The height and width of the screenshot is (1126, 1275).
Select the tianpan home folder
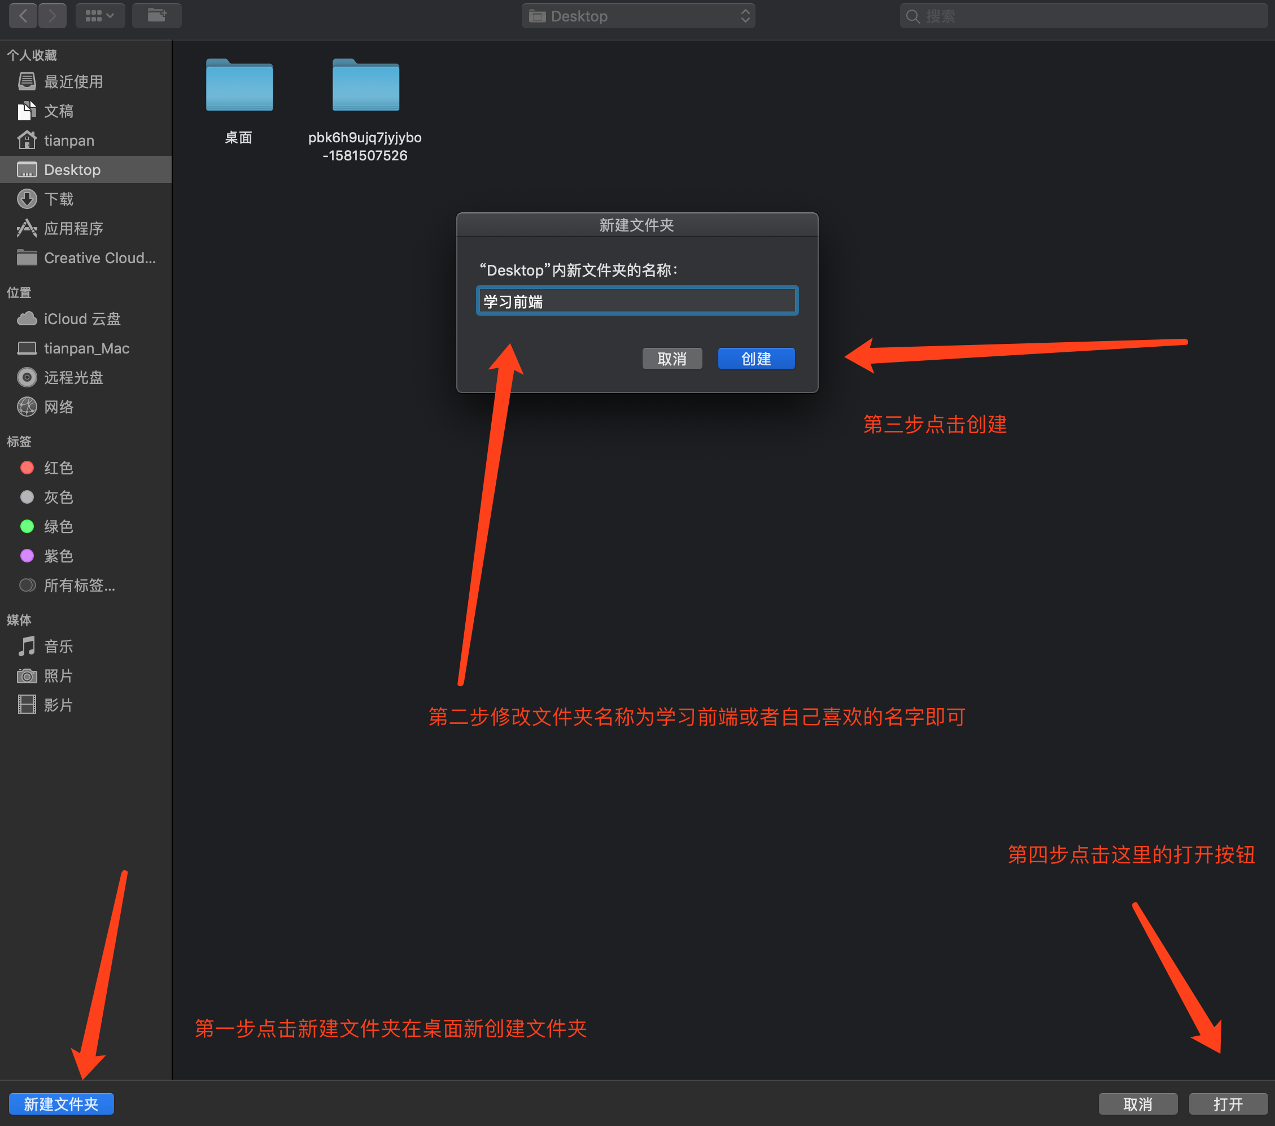coord(69,141)
